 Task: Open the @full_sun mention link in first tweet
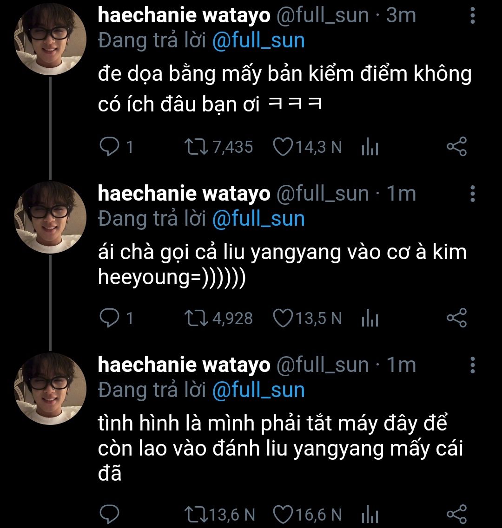coord(258,41)
